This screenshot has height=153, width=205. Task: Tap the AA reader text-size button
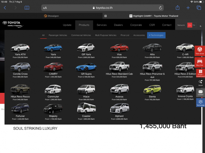click(45, 8)
